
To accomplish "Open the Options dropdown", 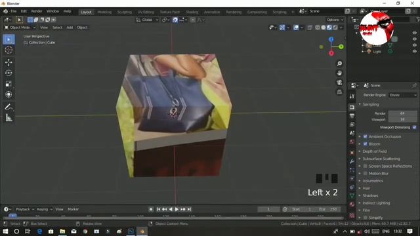I will 335,20.
